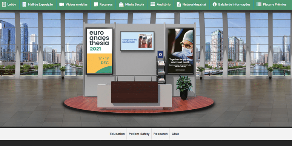Open Hall de Exposição menu item
The image size is (292, 147).
click(x=38, y=5)
